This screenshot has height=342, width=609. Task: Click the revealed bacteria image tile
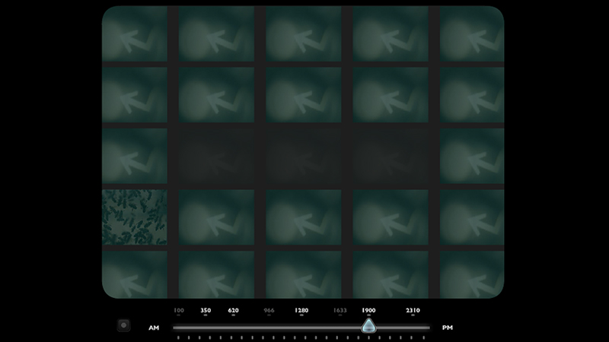(x=135, y=217)
